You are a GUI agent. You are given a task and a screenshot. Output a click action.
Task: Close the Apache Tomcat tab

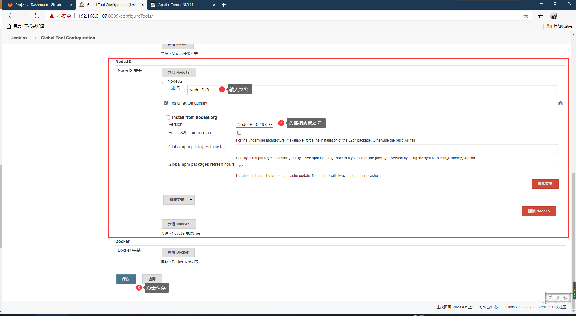pyautogui.click(x=214, y=5)
